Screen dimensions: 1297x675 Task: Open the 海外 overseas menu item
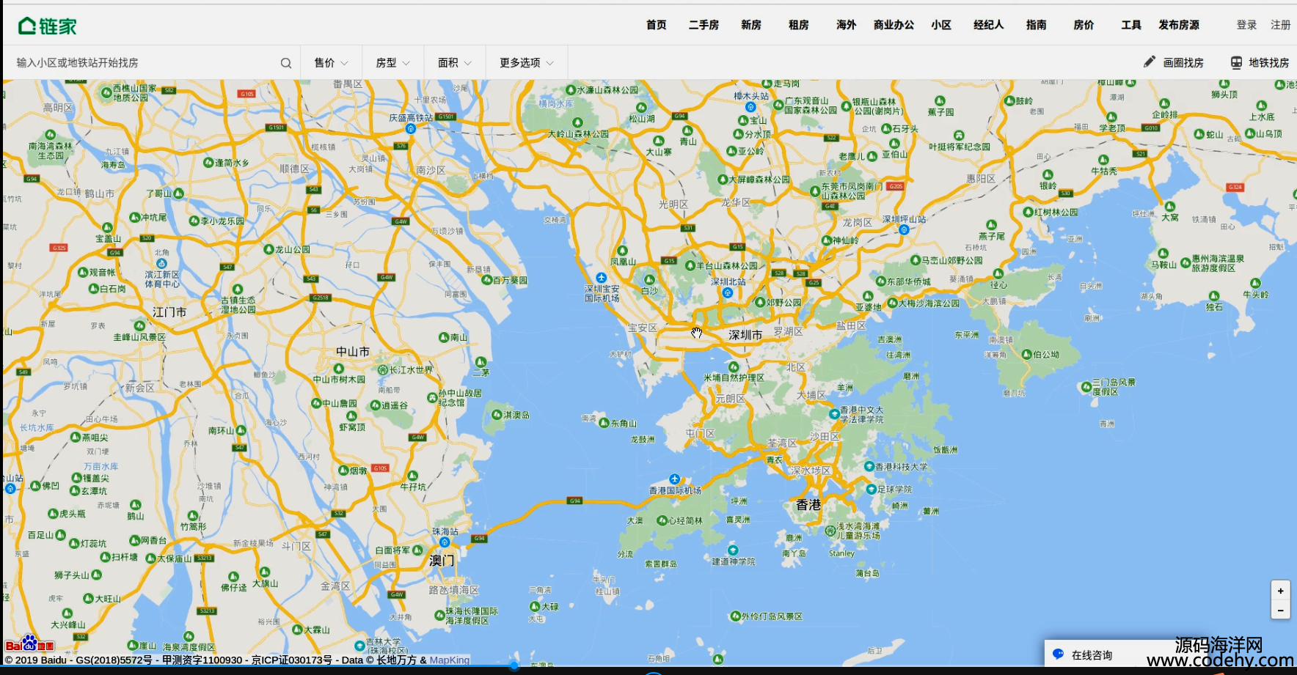click(x=847, y=25)
